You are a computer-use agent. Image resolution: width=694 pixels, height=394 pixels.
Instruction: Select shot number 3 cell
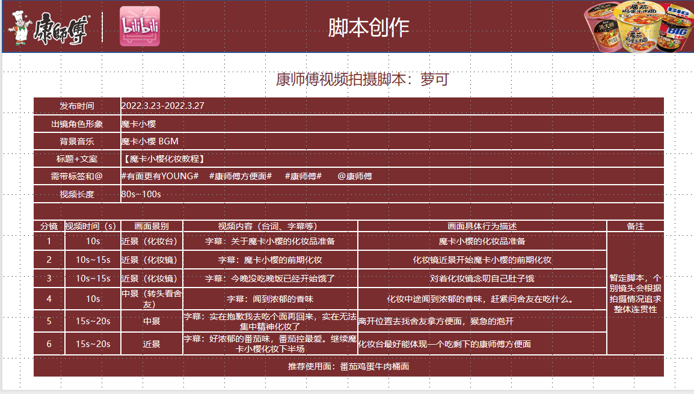[x=49, y=279]
